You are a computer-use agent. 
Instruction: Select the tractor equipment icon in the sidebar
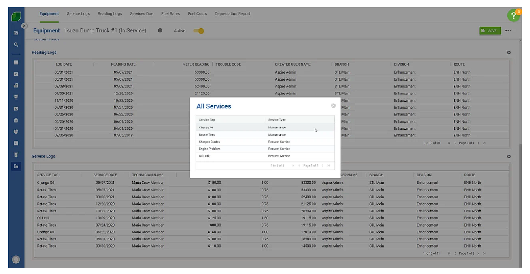tap(16, 166)
